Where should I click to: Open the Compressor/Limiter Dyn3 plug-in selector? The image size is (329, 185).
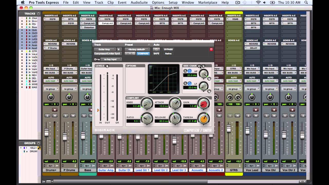tap(108, 54)
